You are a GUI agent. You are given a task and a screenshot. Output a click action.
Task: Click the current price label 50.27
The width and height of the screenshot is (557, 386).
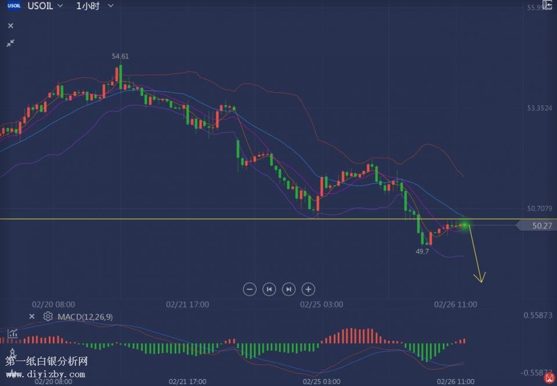coord(541,226)
